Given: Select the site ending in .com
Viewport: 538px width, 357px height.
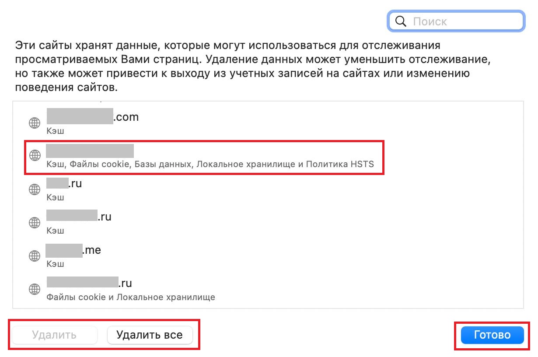Looking at the screenshot, I should point(93,117).
